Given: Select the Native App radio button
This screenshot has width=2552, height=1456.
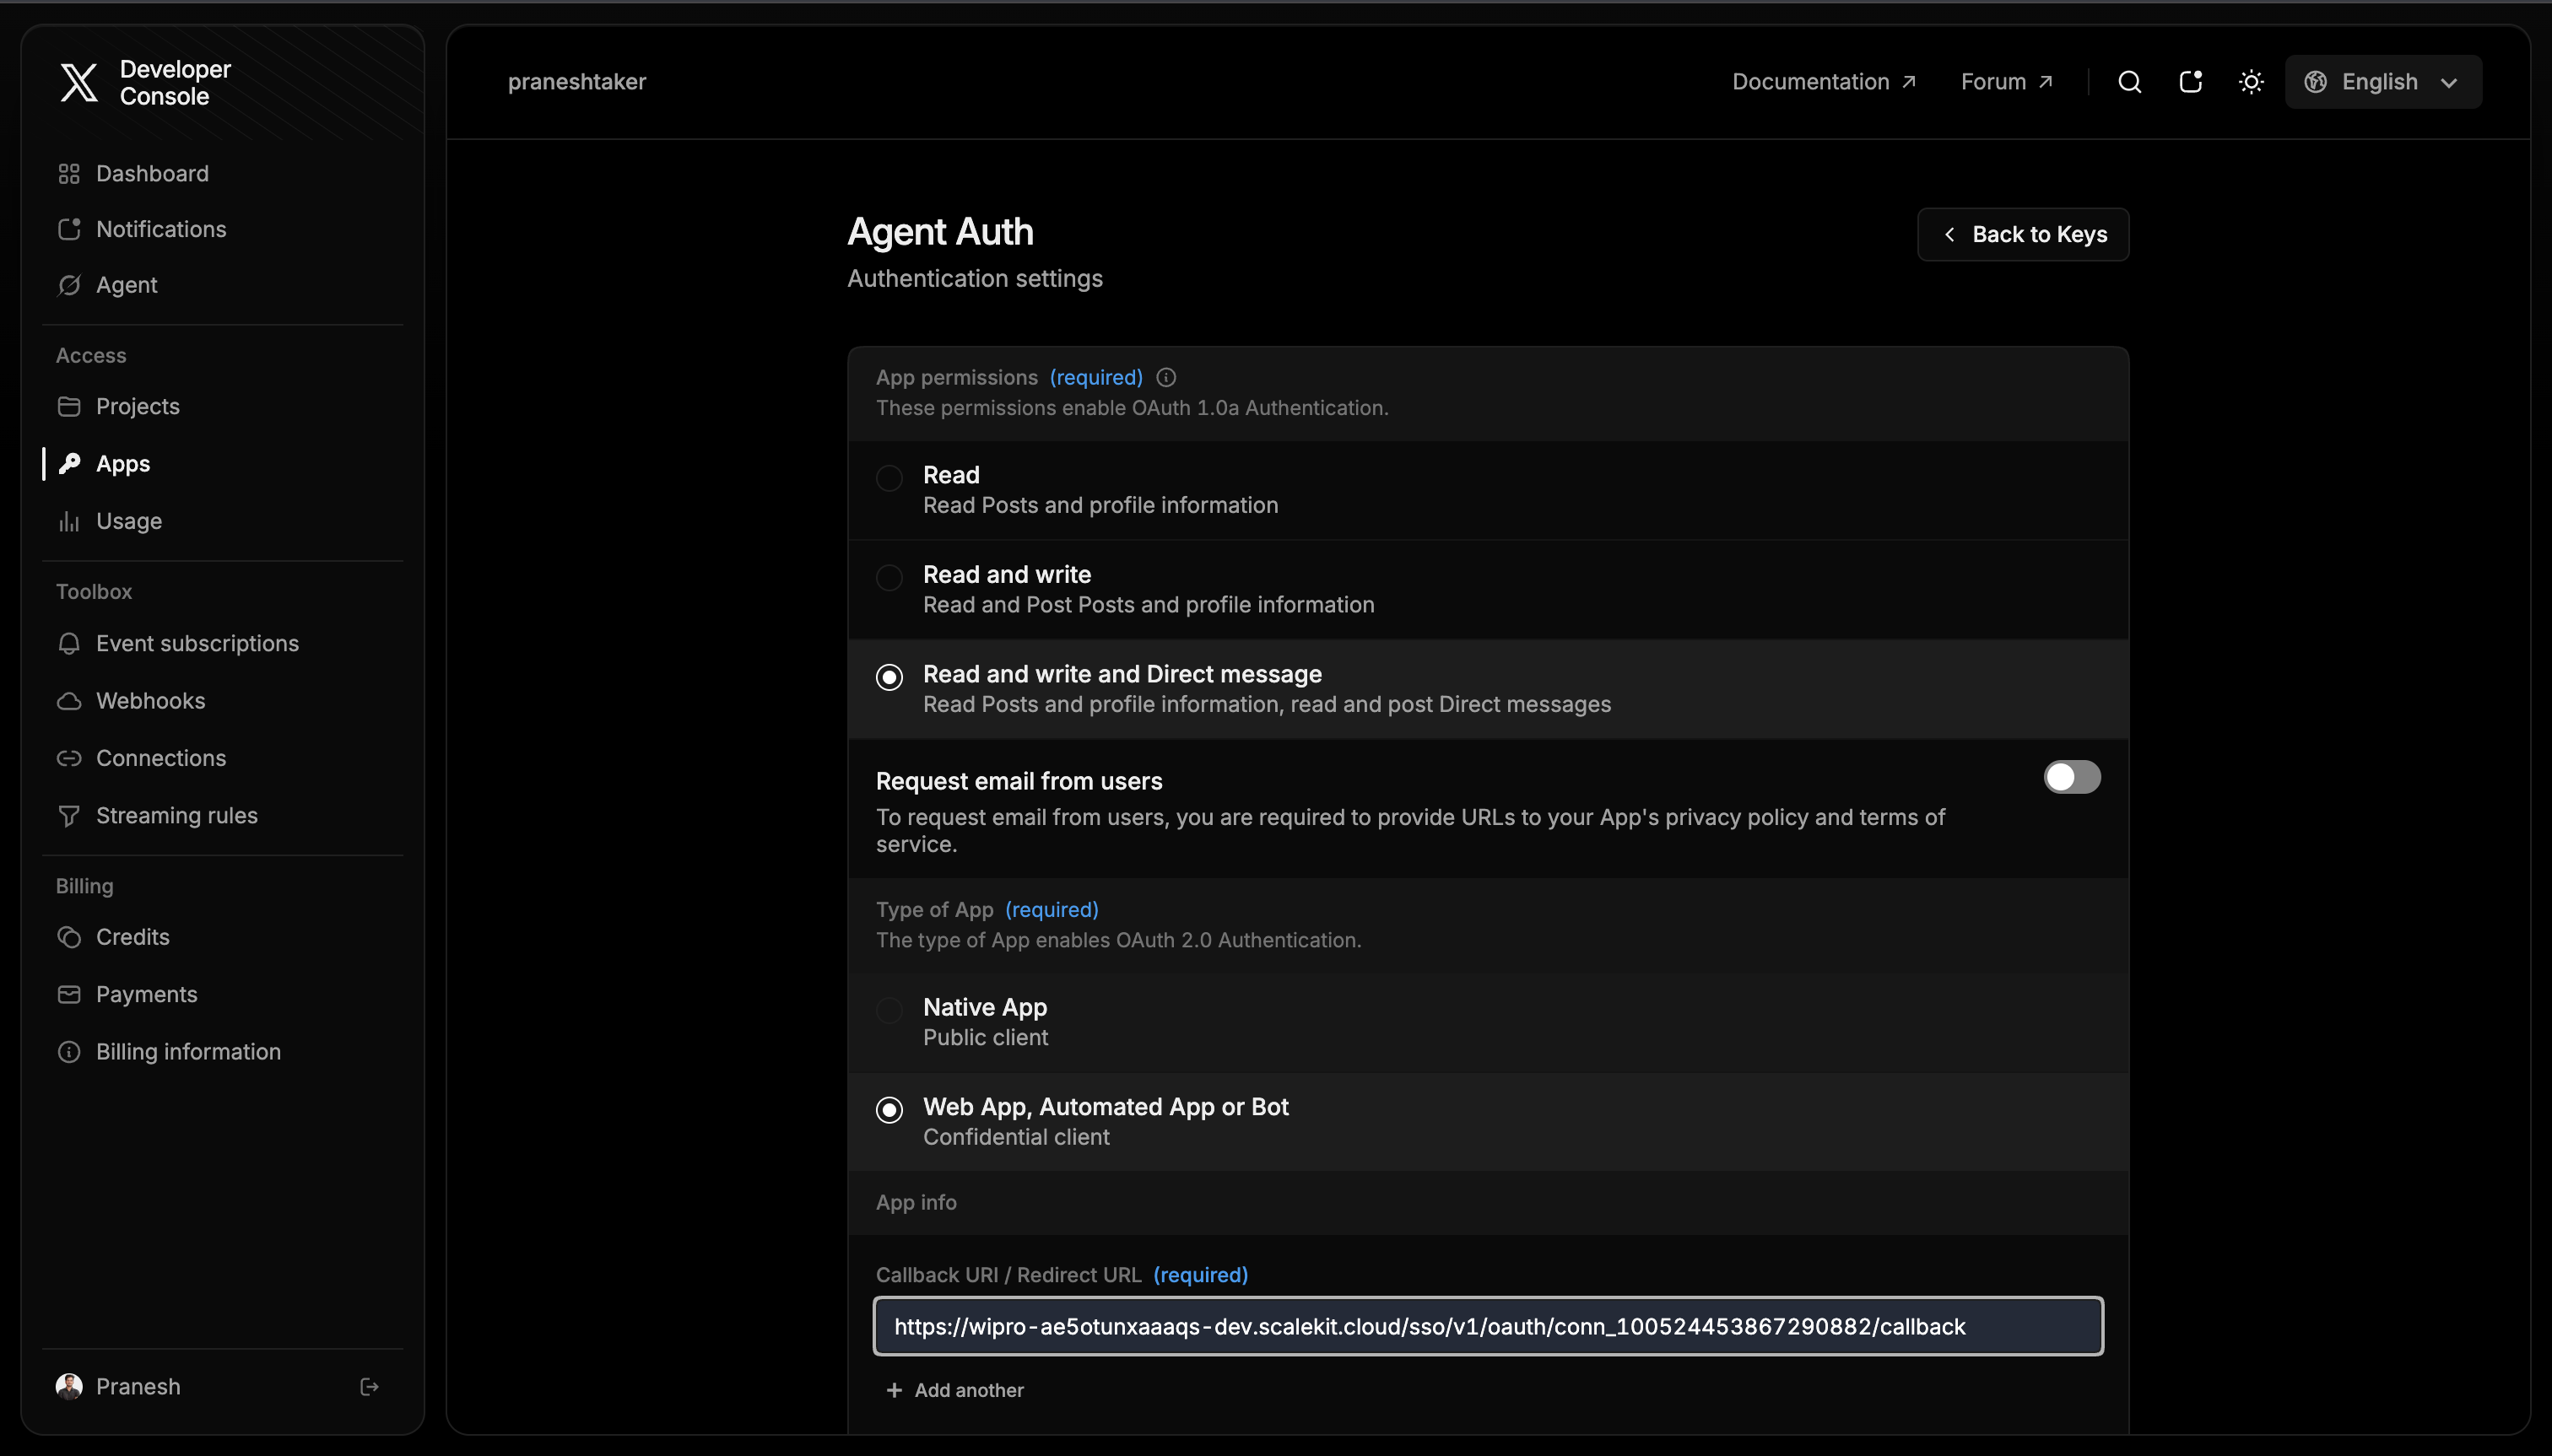Looking at the screenshot, I should pos(889,1010).
